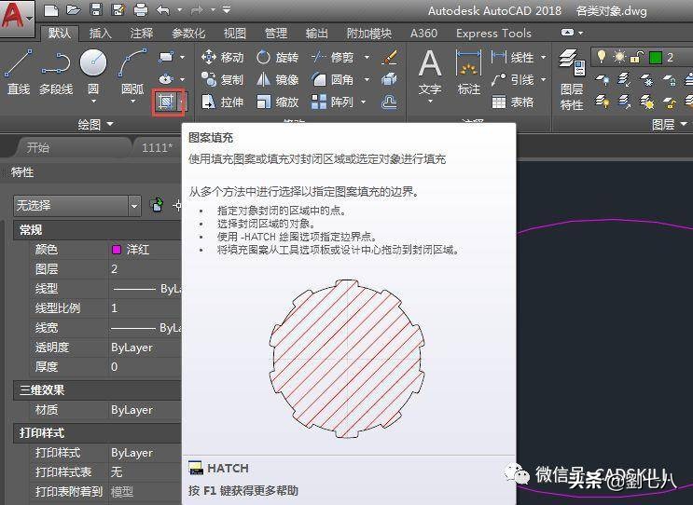The image size is (693, 505).
Task: Select the 圆弧 (Arc) tool
Action: tap(132, 72)
